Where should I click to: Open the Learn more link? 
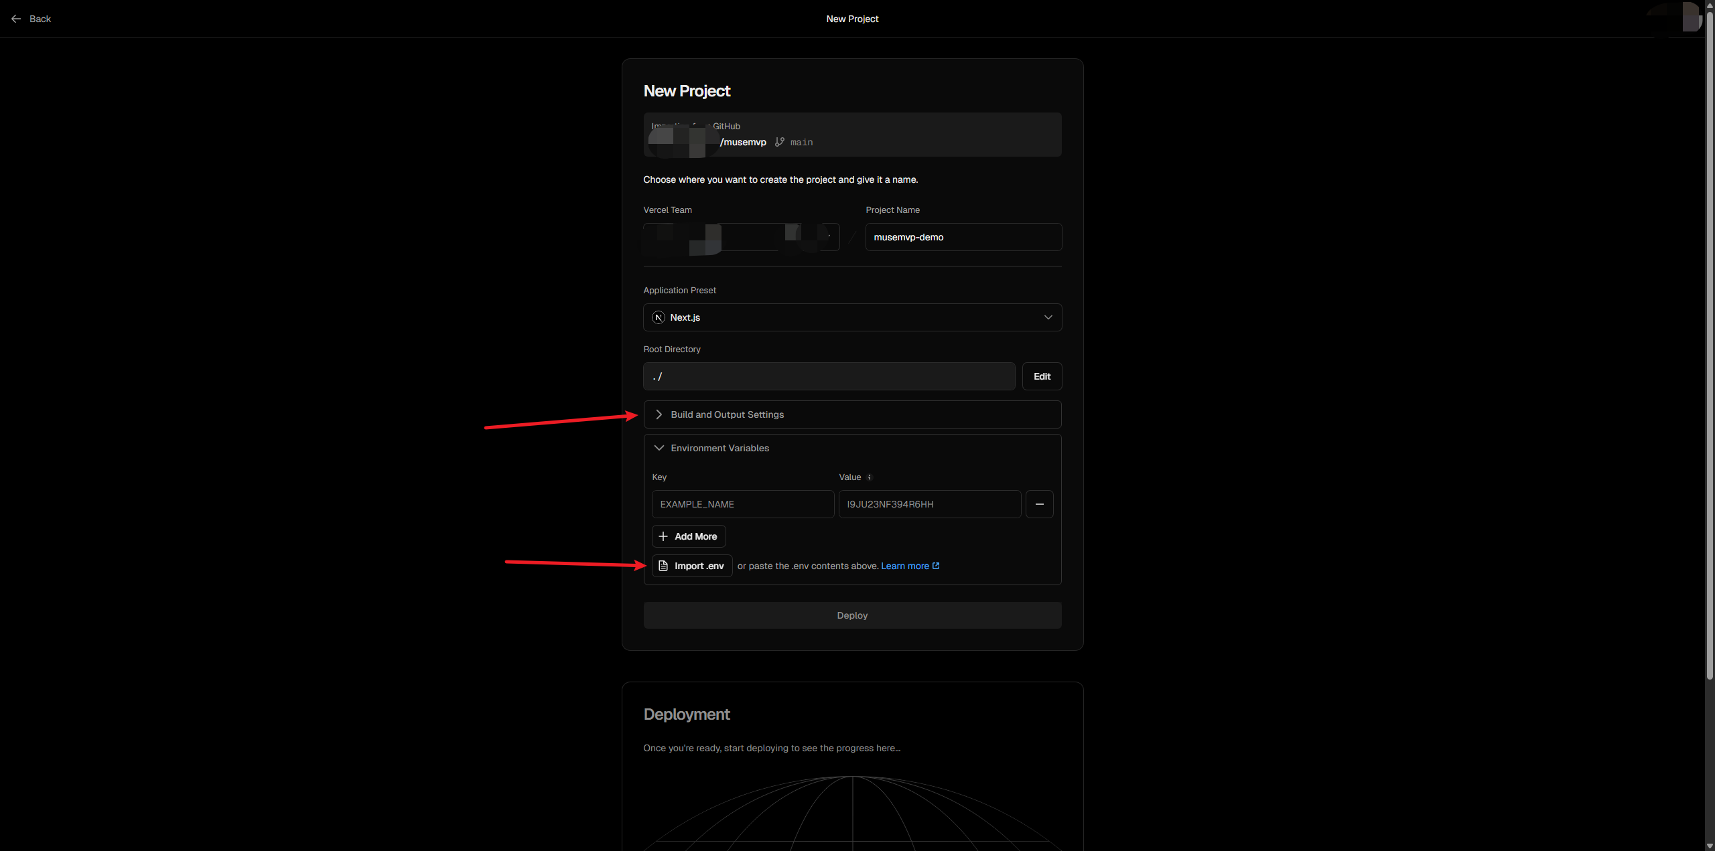pyautogui.click(x=904, y=566)
